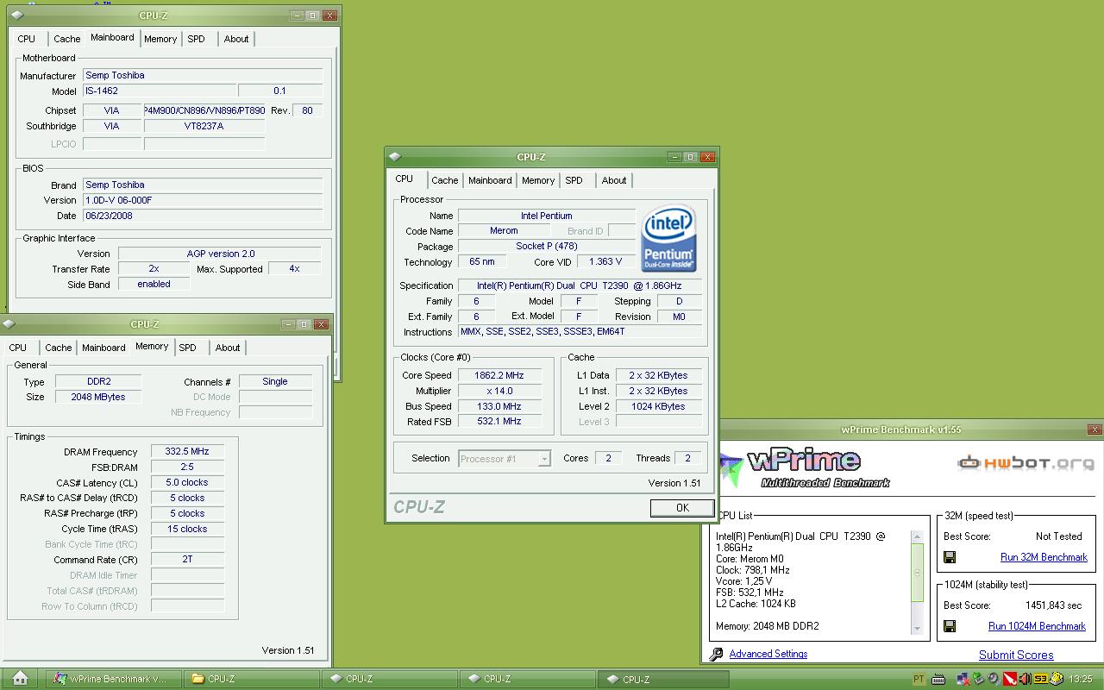This screenshot has height=690, width=1104.
Task: Click CAS# Latency value 5.0 clocks
Action: tap(187, 482)
